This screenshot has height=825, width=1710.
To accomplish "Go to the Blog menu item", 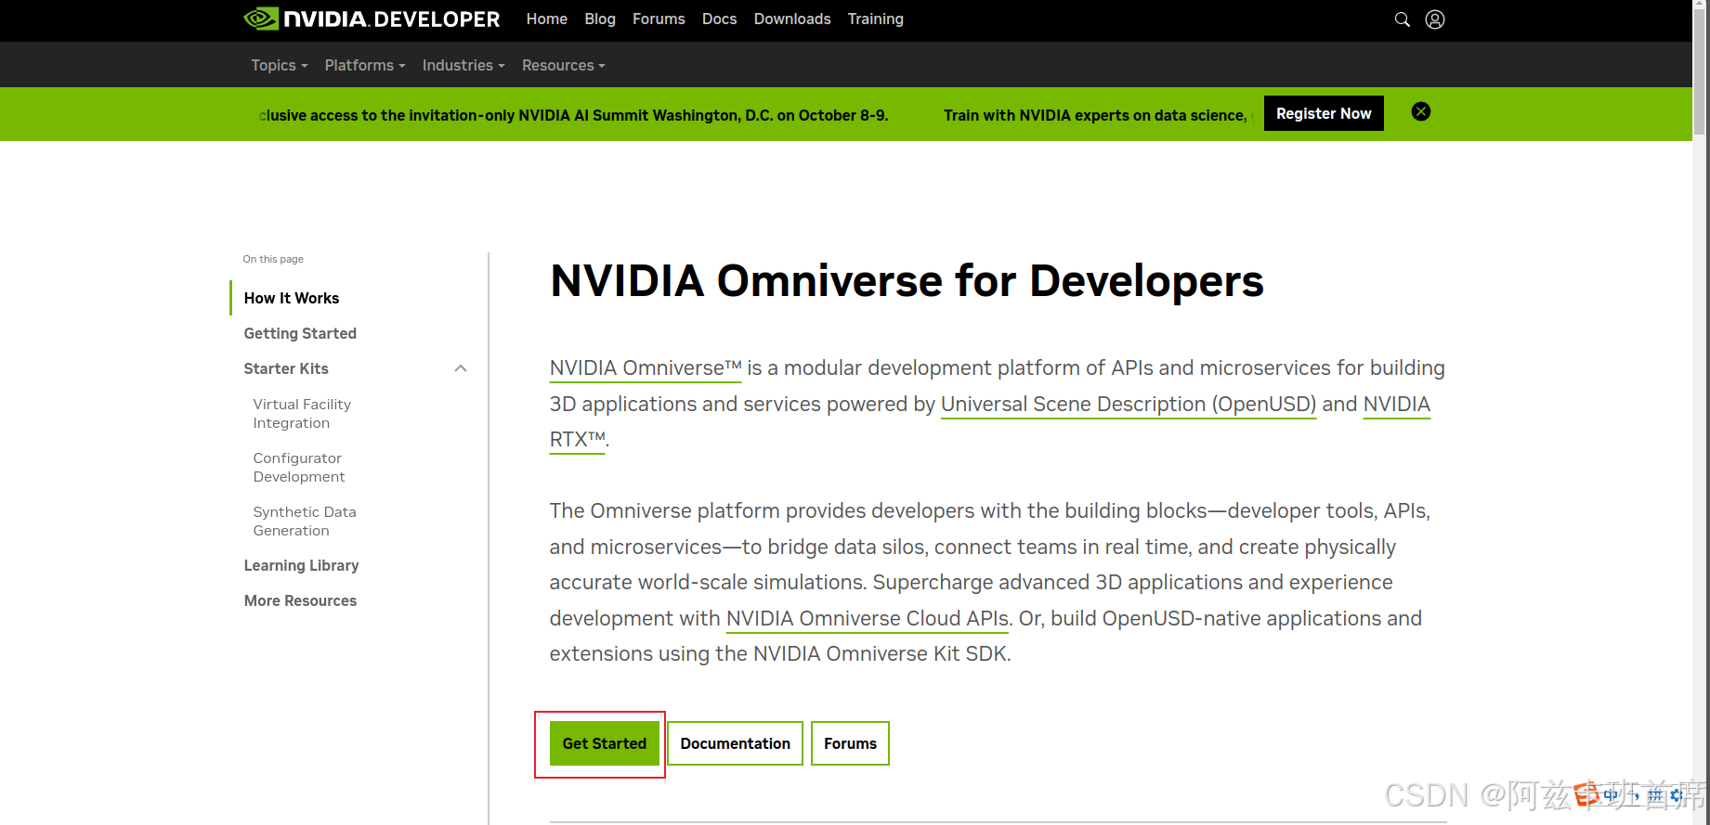I will tap(599, 19).
